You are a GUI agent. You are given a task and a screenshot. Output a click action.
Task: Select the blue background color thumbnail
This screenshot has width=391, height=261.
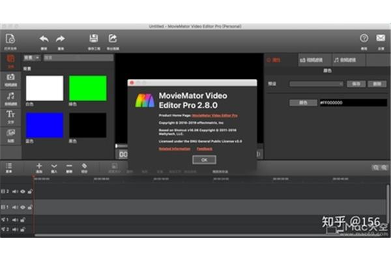(x=44, y=125)
